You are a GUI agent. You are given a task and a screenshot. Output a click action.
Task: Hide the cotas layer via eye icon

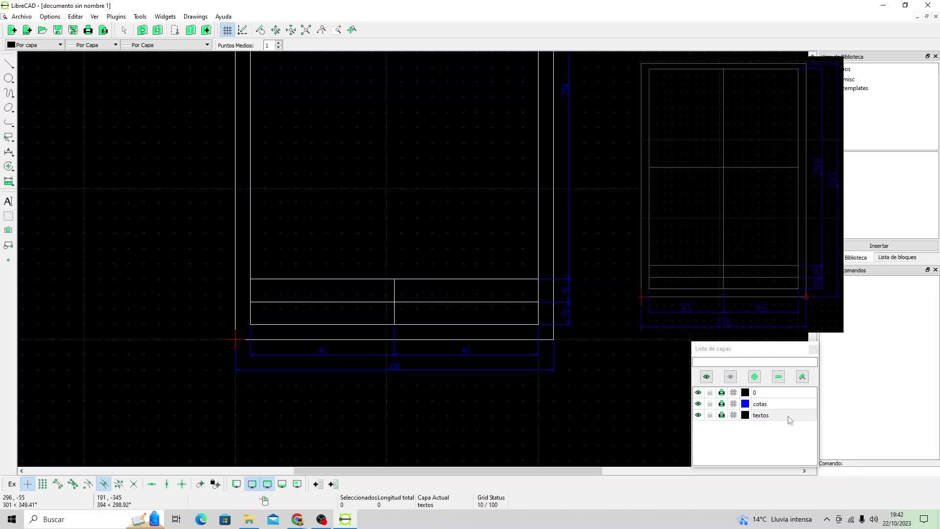698,404
